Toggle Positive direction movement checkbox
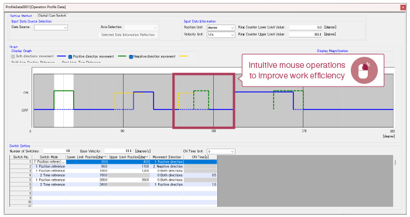 70,57
